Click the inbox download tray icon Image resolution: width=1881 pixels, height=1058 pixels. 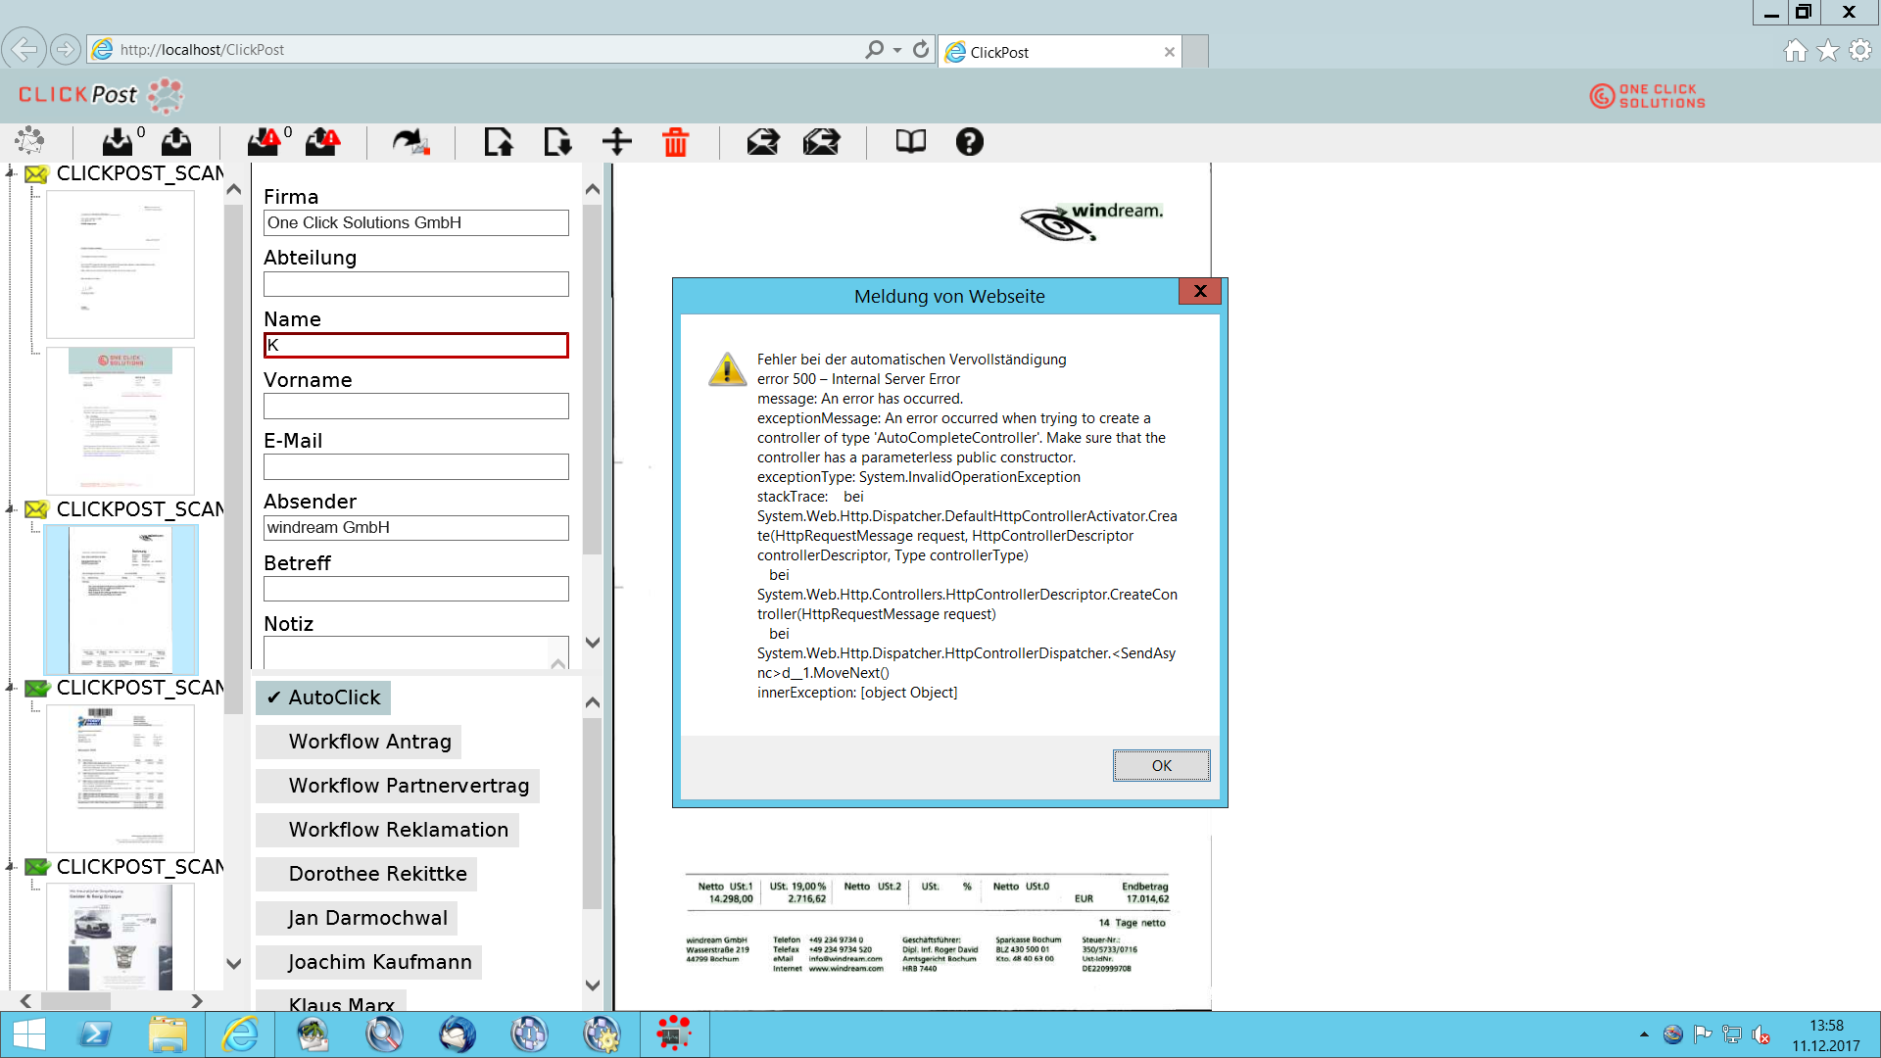(118, 142)
